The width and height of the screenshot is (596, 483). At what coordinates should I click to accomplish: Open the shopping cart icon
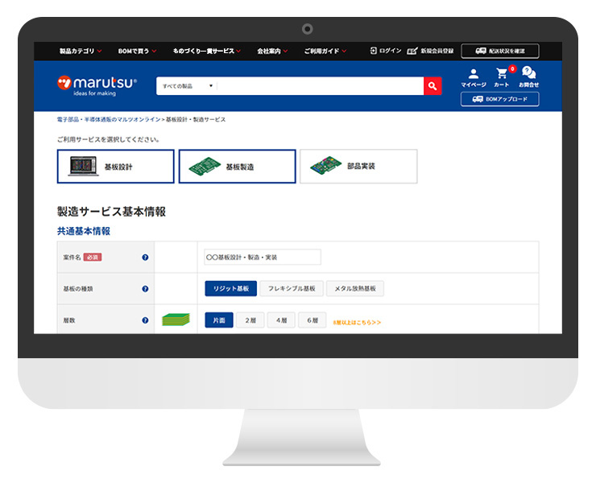(x=502, y=76)
